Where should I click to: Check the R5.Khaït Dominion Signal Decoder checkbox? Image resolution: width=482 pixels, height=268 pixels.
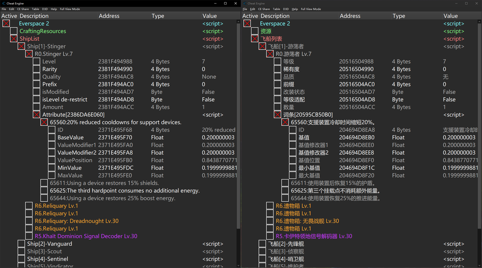29,236
